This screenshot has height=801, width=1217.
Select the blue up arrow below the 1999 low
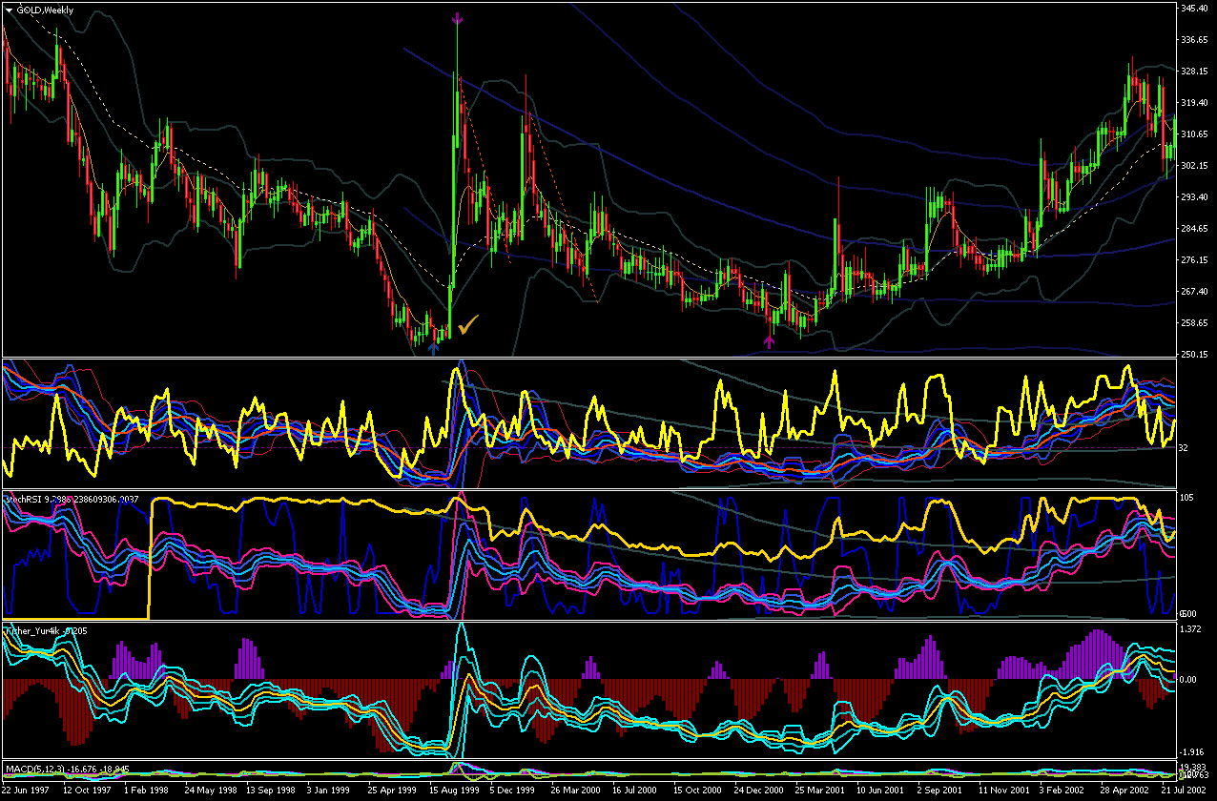pos(434,348)
